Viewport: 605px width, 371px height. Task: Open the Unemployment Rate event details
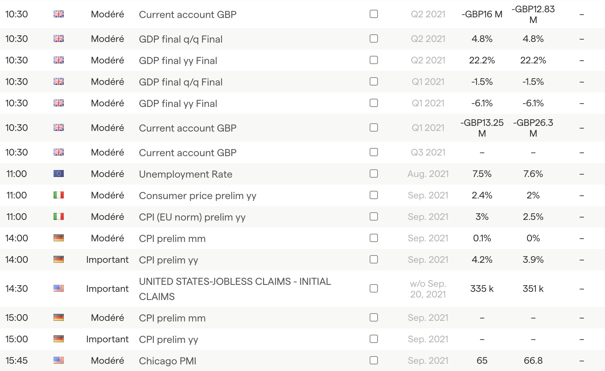pyautogui.click(x=185, y=174)
